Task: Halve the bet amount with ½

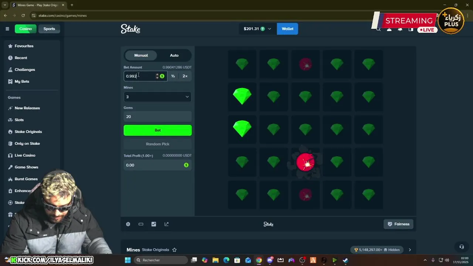Action: (173, 76)
